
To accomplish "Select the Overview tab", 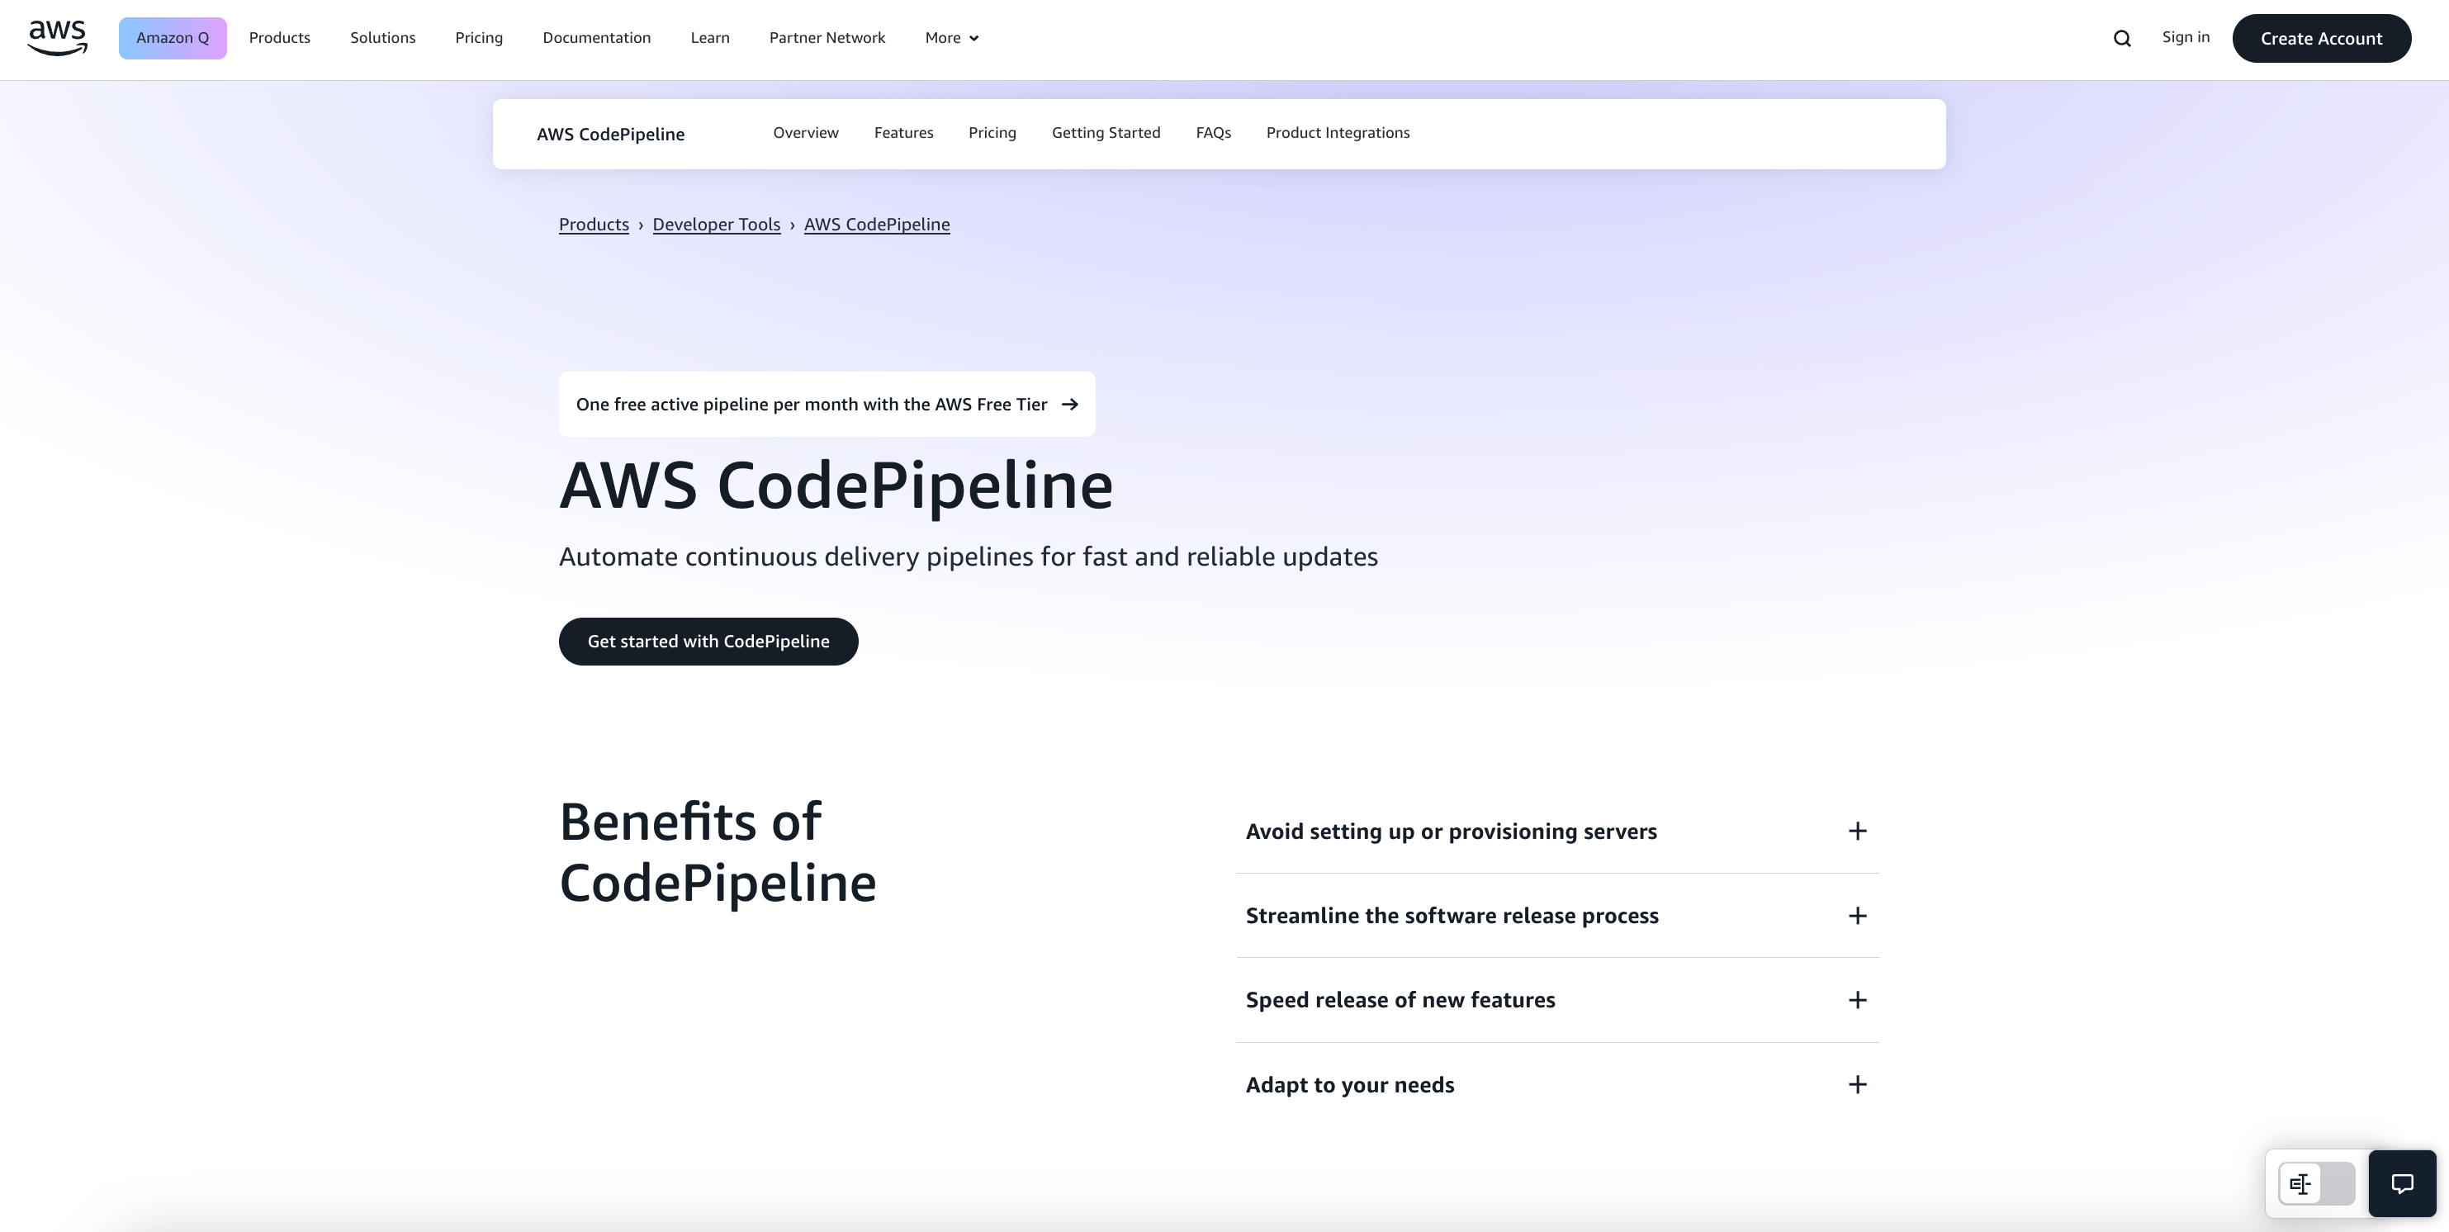I will click(805, 133).
